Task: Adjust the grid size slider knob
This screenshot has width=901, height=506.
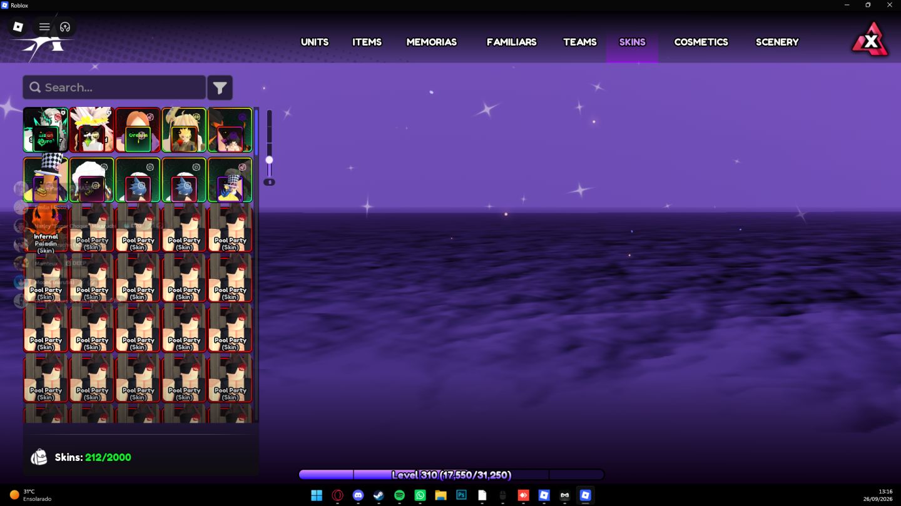Action: (269, 159)
